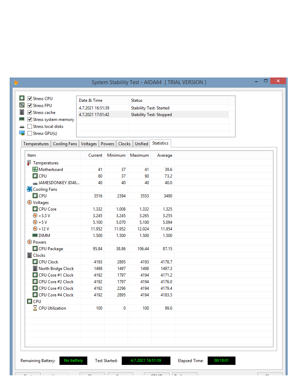Enable Stress local disks checkbox
Viewport: 288px width, 376px height.
tap(30, 126)
